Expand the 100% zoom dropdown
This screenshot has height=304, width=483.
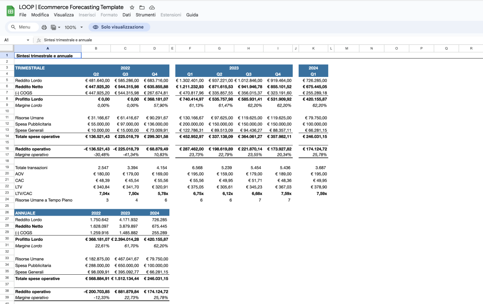pyautogui.click(x=82, y=27)
